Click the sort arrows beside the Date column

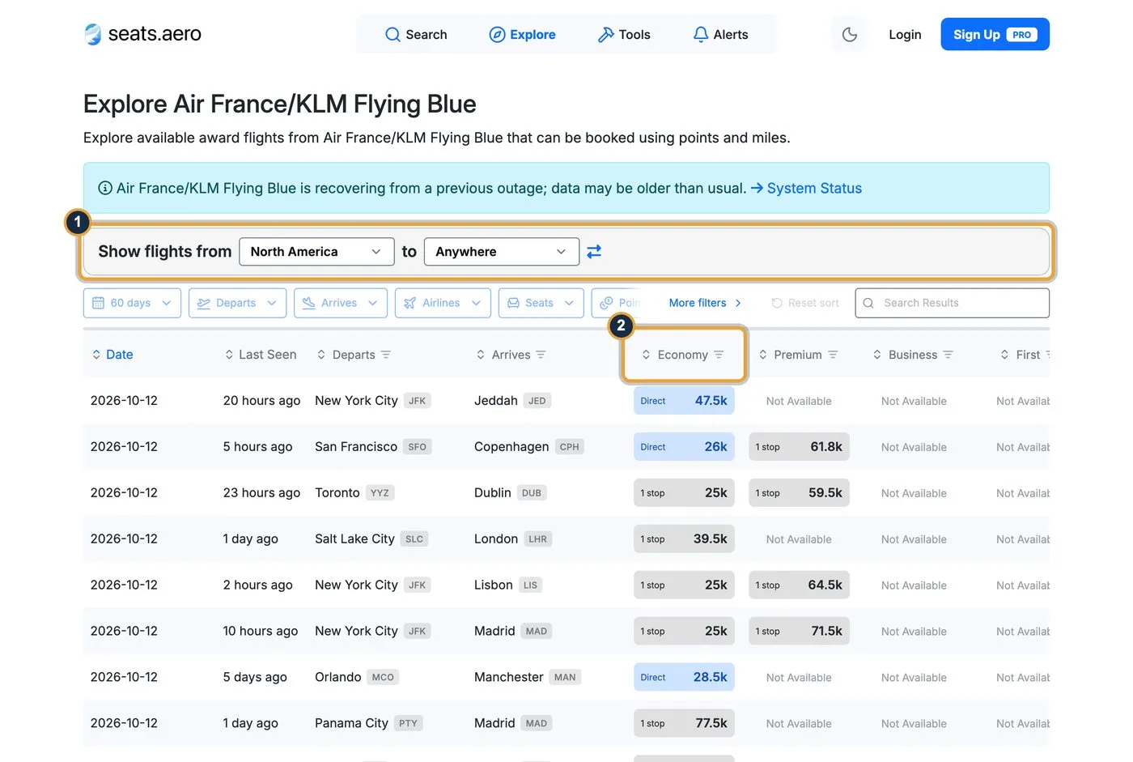point(96,355)
